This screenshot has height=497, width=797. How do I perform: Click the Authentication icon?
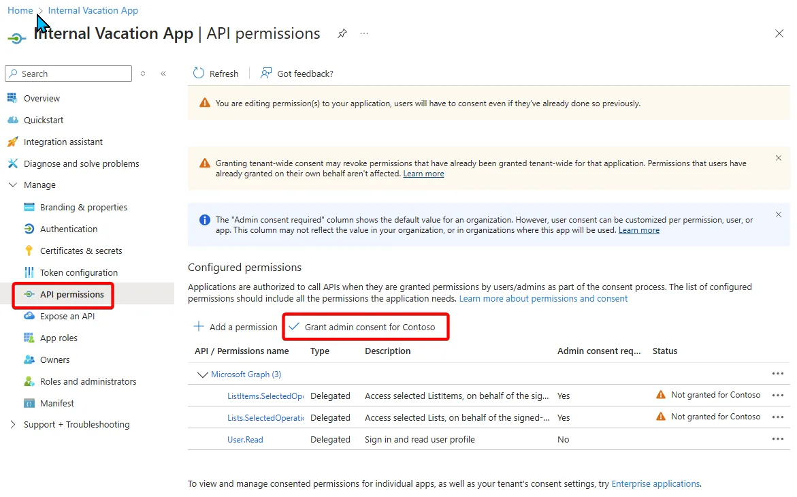pos(29,229)
